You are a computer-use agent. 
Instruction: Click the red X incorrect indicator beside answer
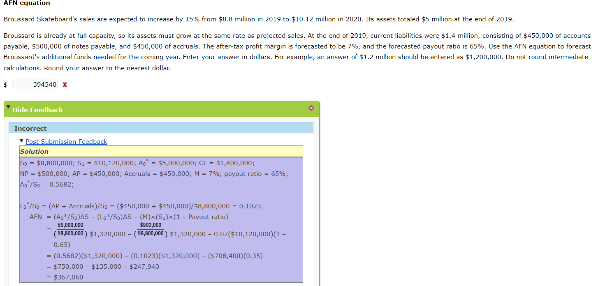tap(65, 84)
